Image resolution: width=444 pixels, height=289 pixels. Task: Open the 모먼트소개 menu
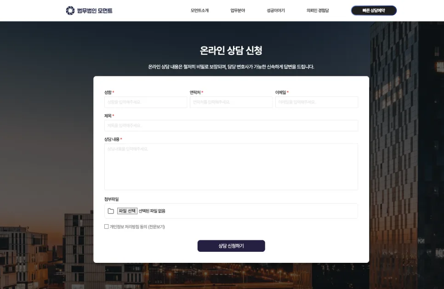point(199,11)
